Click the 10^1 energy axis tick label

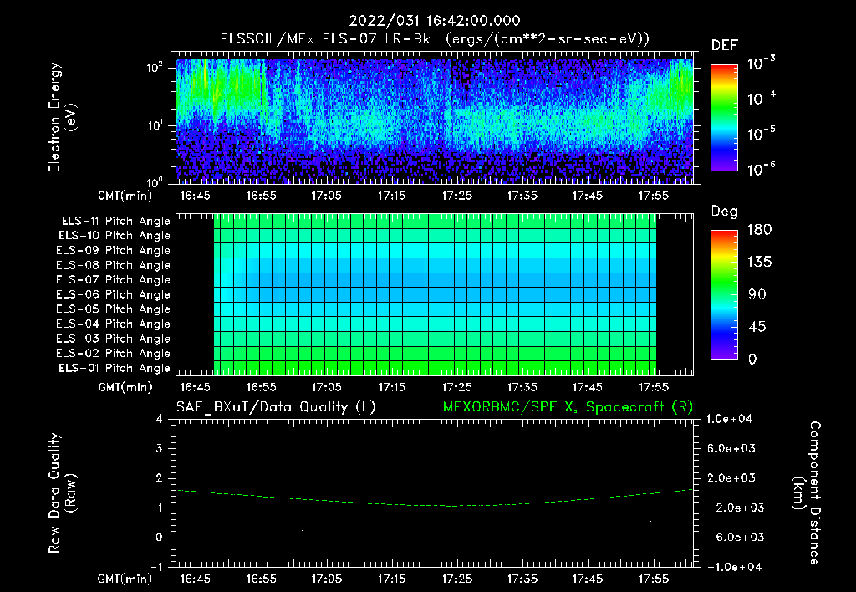pyautogui.click(x=155, y=125)
